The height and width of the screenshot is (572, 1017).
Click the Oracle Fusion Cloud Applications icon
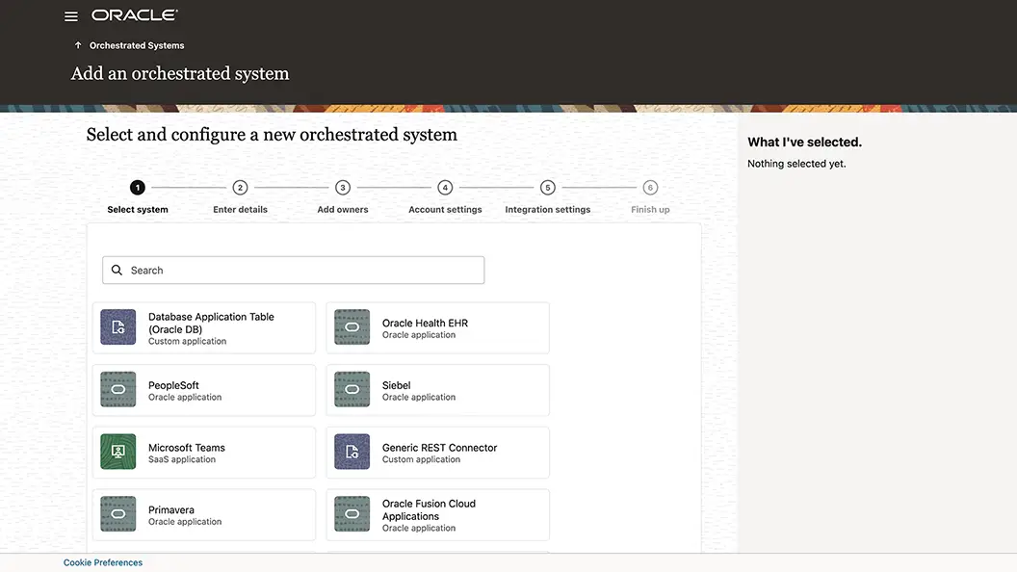tap(352, 513)
